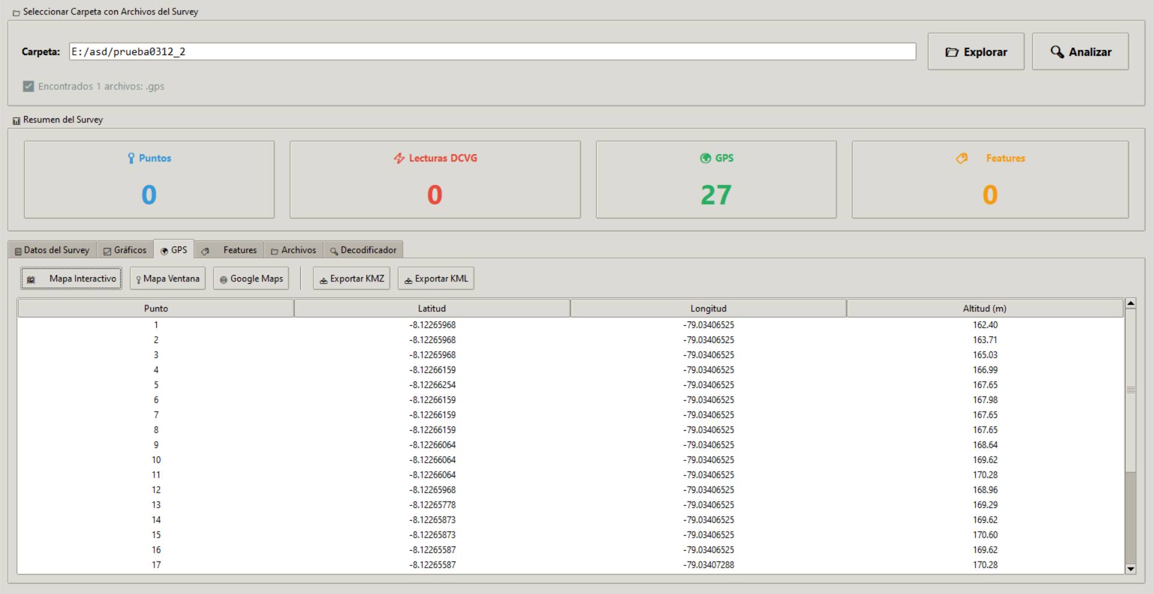Export GPS data as KML

coord(435,278)
